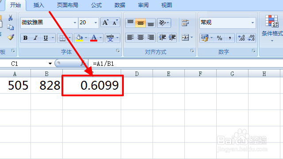
Task: Apply yellow fill color bucket
Action: click(x=79, y=38)
